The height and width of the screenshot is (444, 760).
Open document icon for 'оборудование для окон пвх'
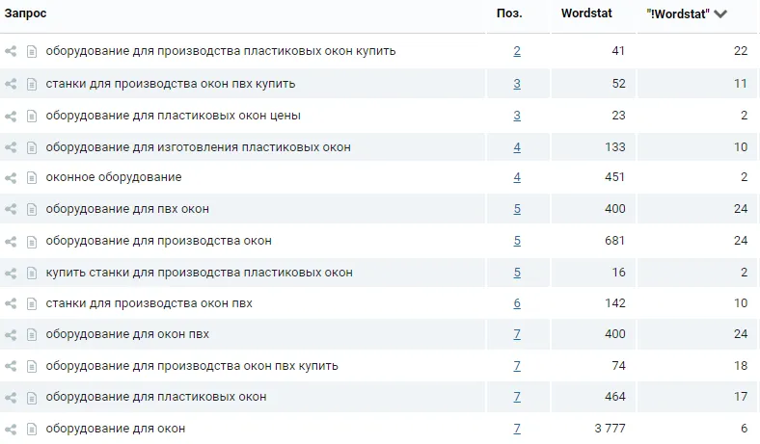pos(32,334)
